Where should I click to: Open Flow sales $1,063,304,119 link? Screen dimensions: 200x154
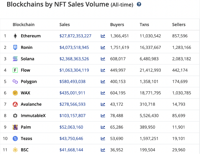pyautogui.click(x=74, y=70)
